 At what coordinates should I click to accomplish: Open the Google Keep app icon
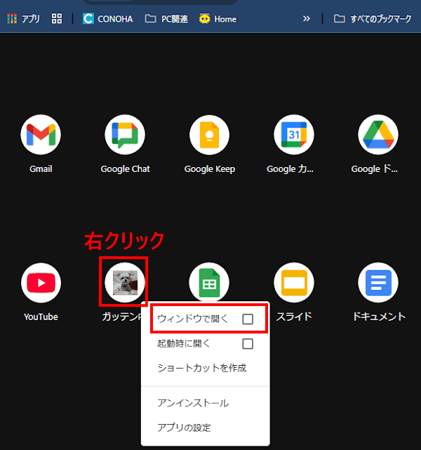point(209,135)
